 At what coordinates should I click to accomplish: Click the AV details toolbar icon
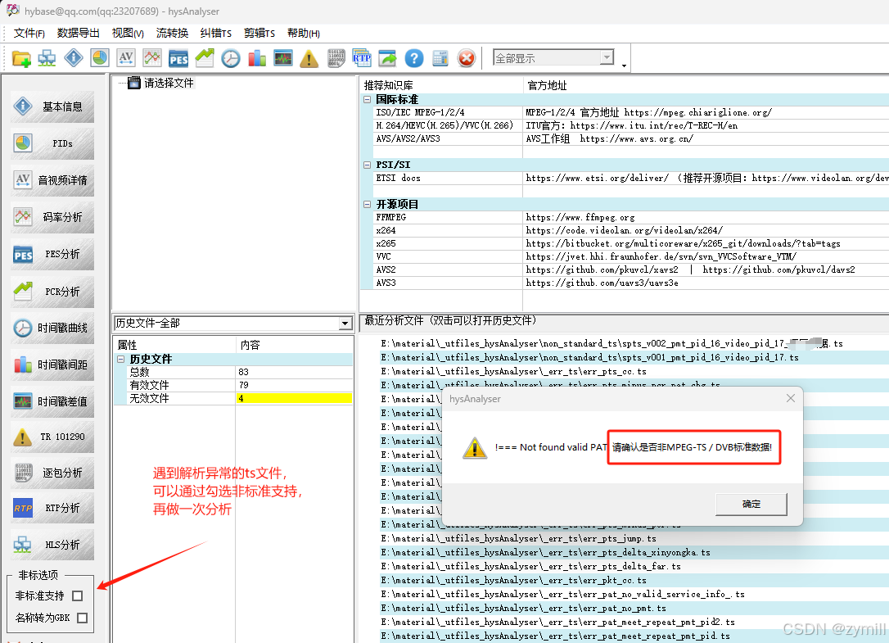tap(126, 58)
